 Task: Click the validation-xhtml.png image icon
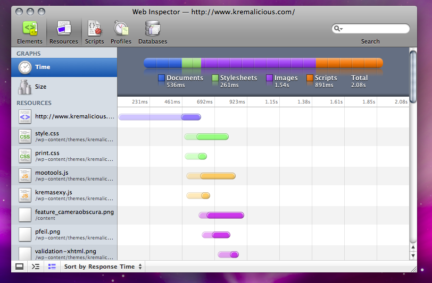click(x=25, y=253)
